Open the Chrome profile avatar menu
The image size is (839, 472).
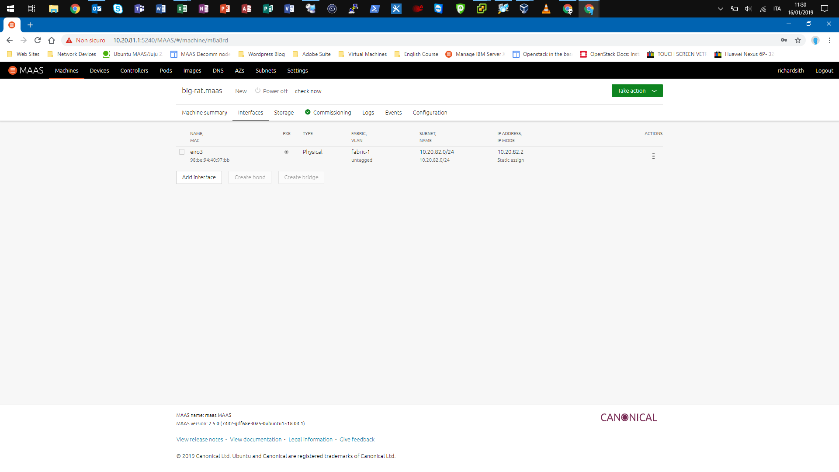(x=815, y=40)
